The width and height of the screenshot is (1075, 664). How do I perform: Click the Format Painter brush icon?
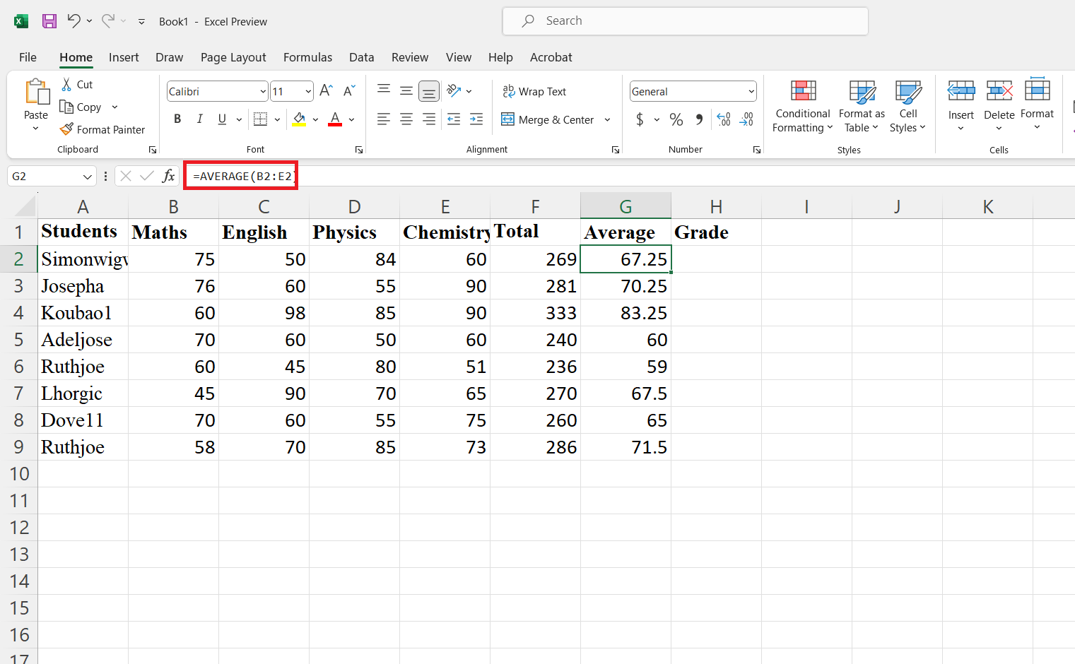click(x=66, y=129)
